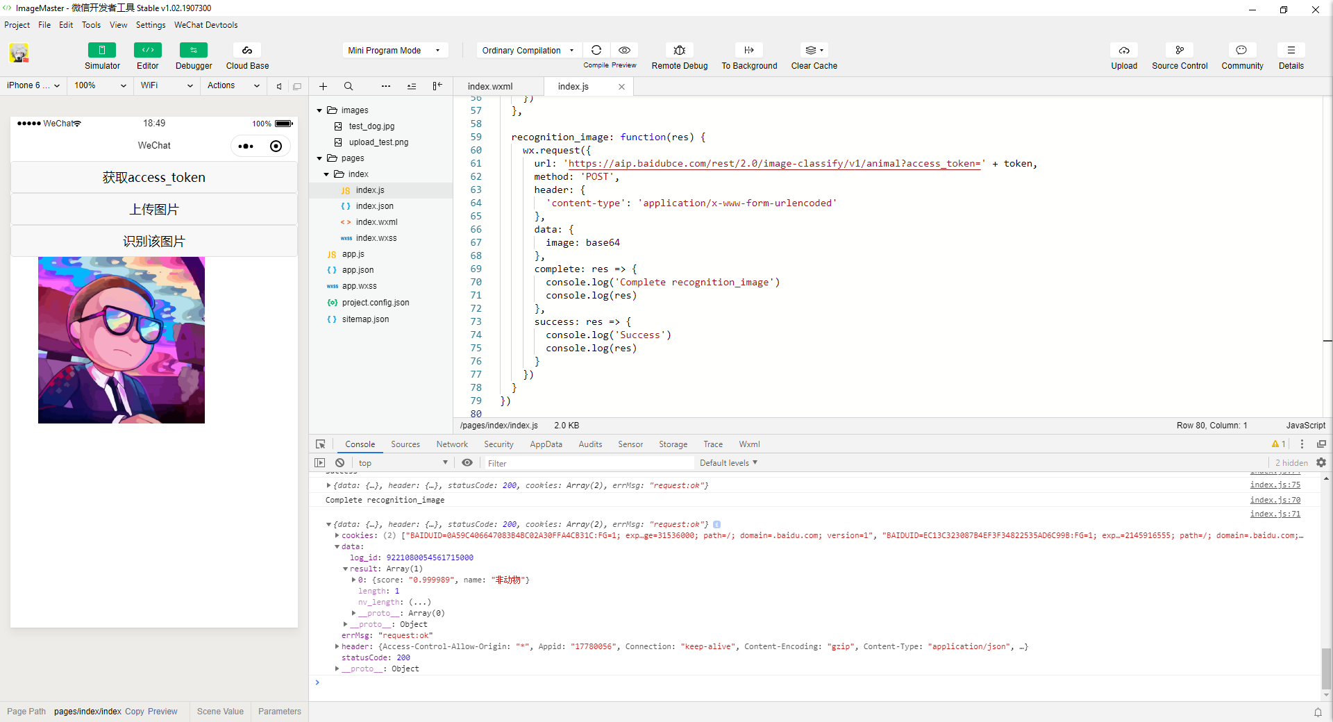Click simulator capsule close circle
This screenshot has width=1333, height=722.
[x=276, y=146]
